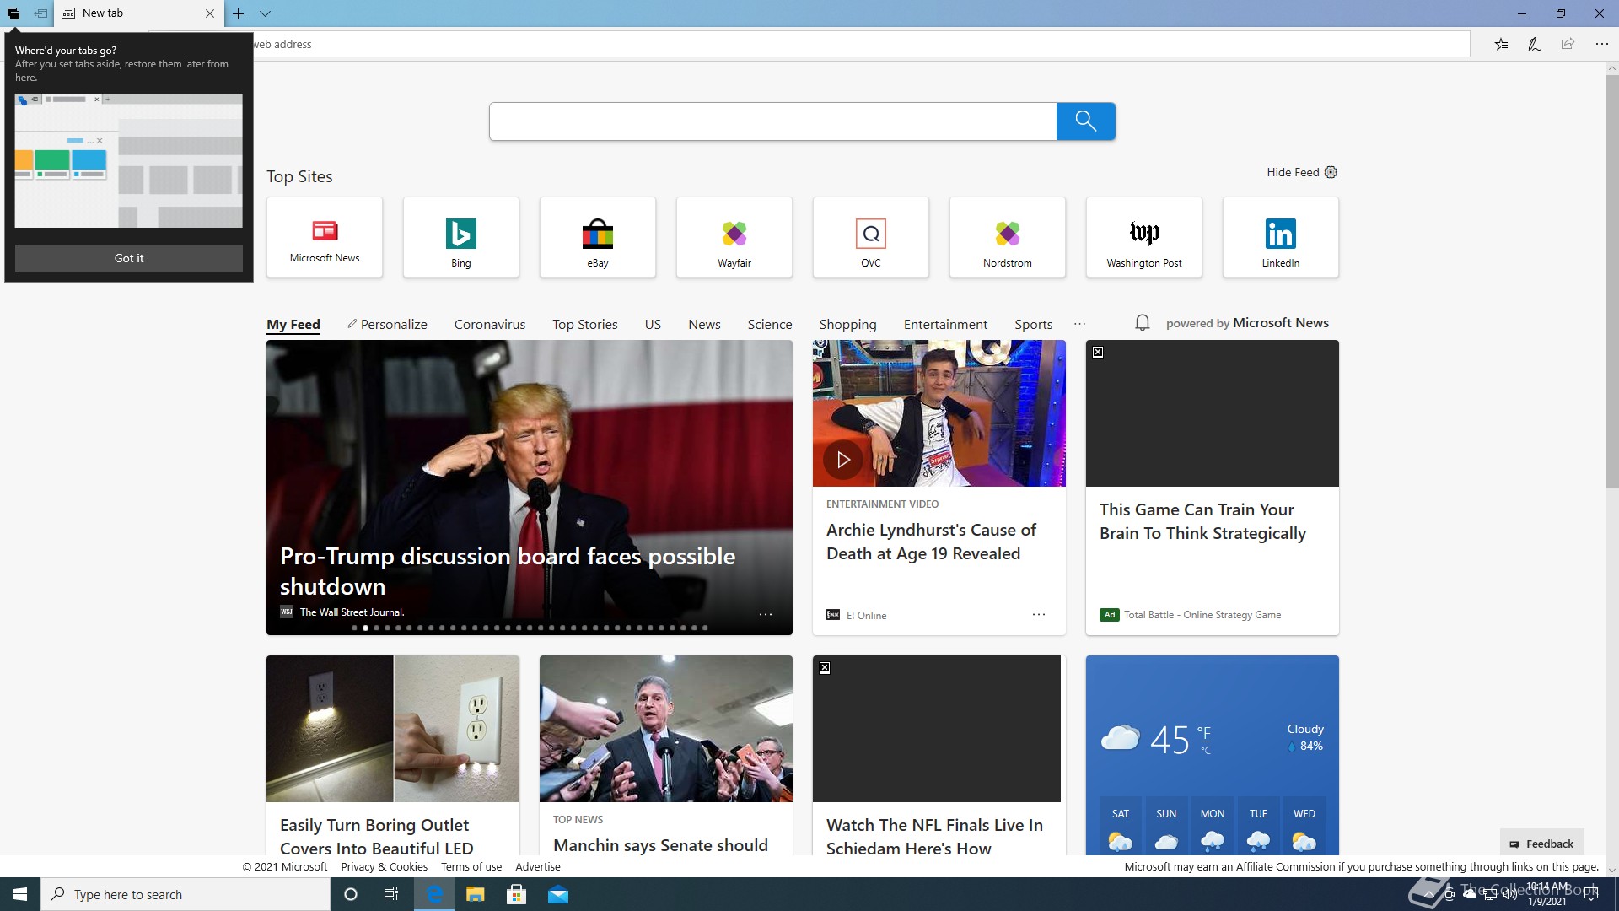Open feed settings gear icon

pyautogui.click(x=1331, y=172)
